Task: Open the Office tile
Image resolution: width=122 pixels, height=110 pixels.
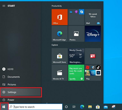Action: click(60, 17)
